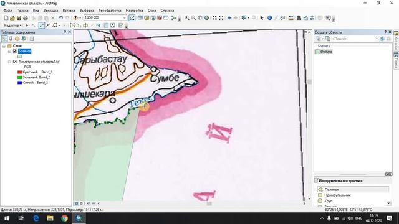Open the Editor toolbar icon

pos(132,18)
